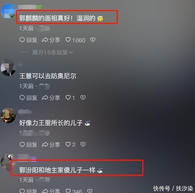Dislike the 王慧可以去防奥尼尔 comment
The image size is (195, 193).
pos(83,97)
